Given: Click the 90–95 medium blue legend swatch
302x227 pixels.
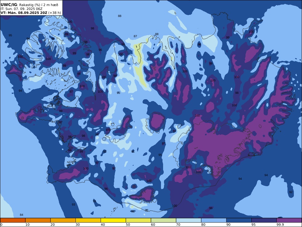Looking at the screenshot, I should coord(239,220).
